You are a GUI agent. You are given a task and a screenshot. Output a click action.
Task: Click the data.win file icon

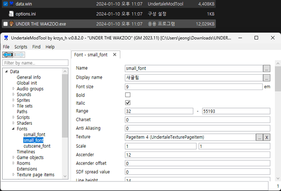pos(5,4)
